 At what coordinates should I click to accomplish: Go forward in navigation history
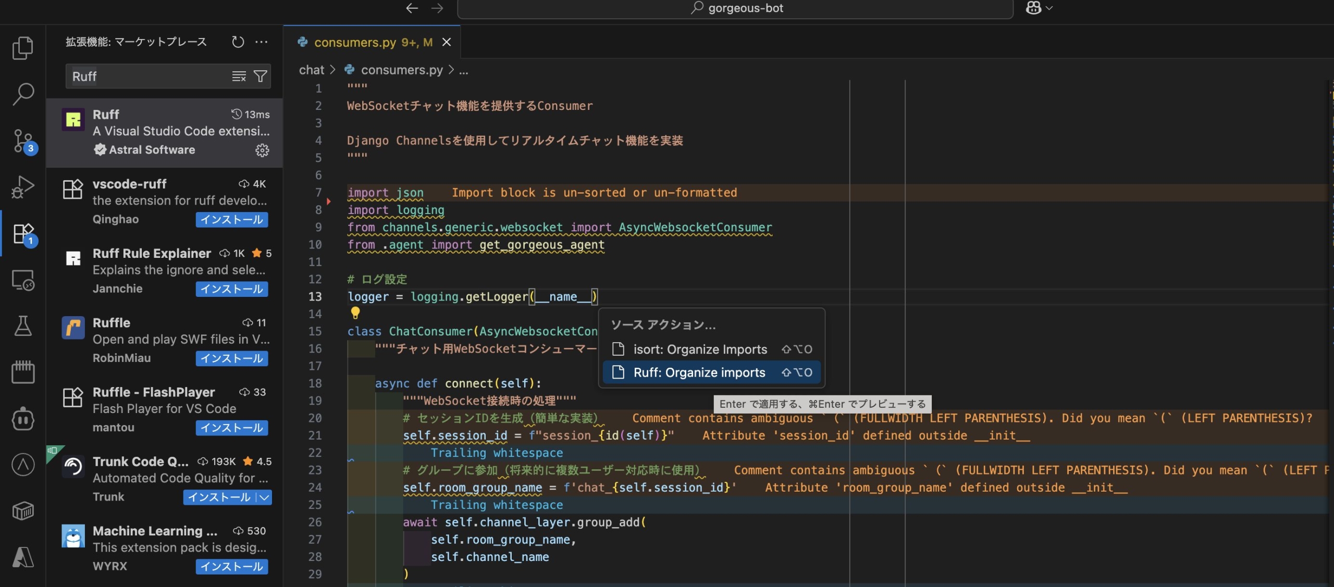pyautogui.click(x=437, y=8)
